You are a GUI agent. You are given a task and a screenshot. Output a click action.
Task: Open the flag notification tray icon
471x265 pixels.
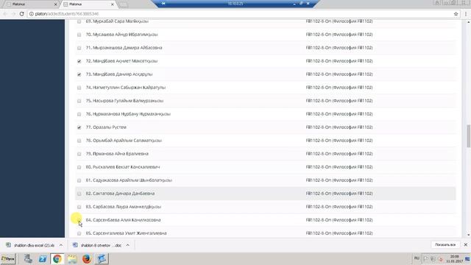click(425, 258)
